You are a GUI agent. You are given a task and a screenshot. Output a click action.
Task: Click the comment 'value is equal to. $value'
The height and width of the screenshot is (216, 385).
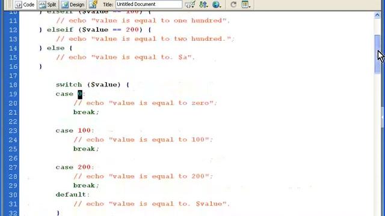pyautogui.click(x=152, y=204)
